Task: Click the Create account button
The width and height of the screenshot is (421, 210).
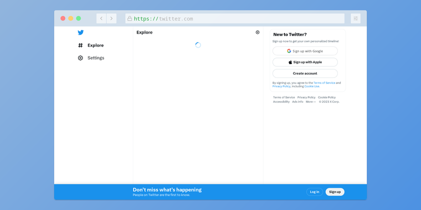Action: (x=305, y=73)
